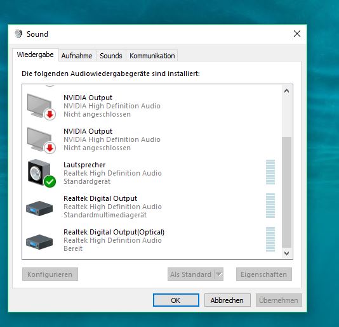339x327 pixels.
Task: Click the Realtek Digital Output(Optical) device icon
Action: tap(39, 241)
